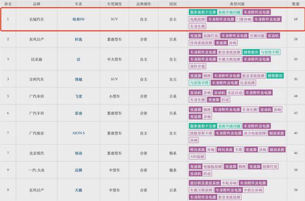
Task: Select the 续航里程不准 tag in AION S row
Action: 201,133
